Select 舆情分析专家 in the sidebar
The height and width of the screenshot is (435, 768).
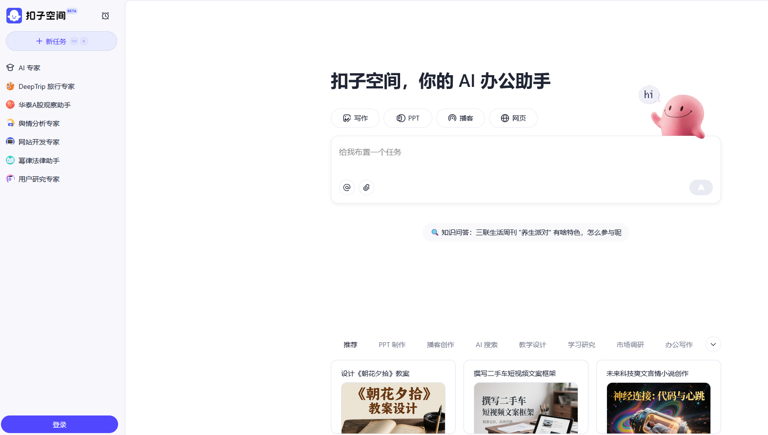(x=61, y=124)
